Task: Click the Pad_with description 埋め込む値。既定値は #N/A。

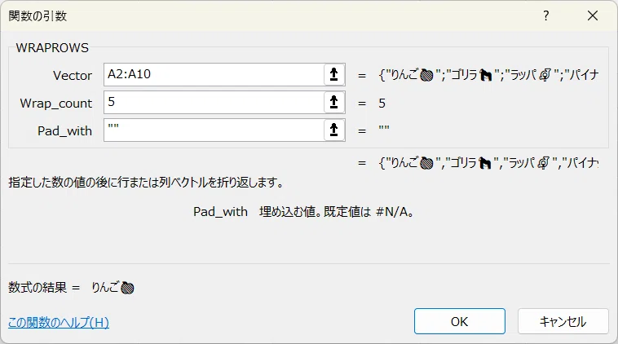Action: tap(337, 212)
